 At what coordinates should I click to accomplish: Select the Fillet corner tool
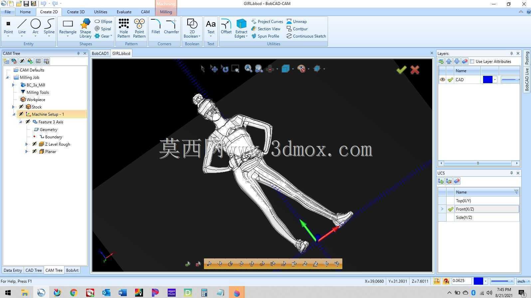[155, 27]
